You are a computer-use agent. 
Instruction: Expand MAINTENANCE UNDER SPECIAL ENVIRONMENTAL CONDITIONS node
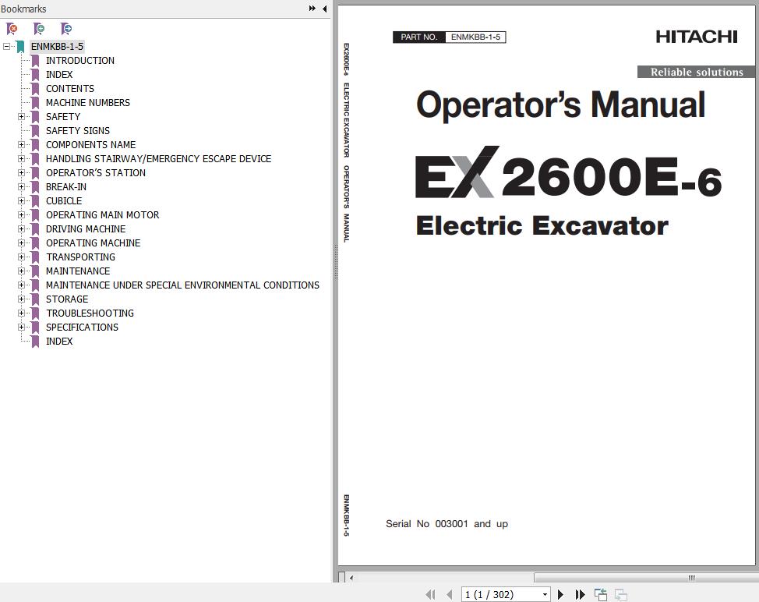pyautogui.click(x=21, y=285)
